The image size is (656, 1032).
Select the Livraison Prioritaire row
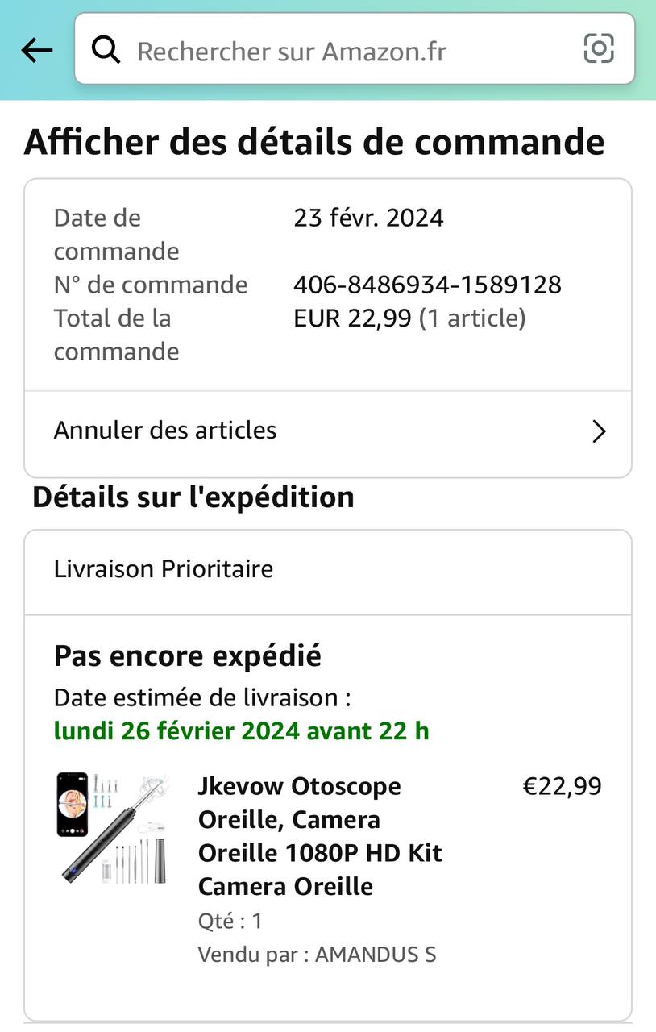point(164,569)
